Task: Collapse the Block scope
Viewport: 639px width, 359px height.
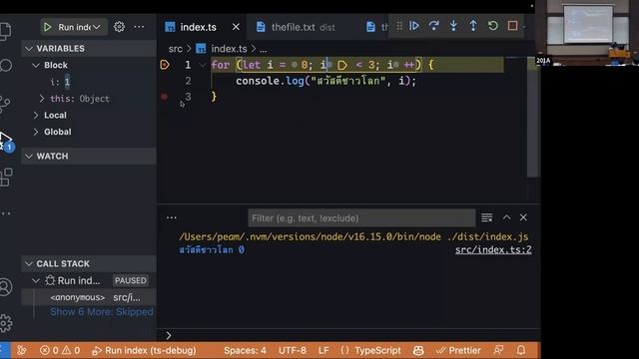Action: click(x=36, y=65)
